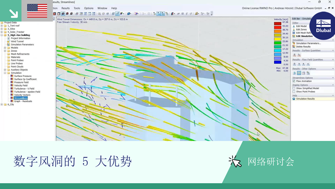Select Mesh Refinements folder in tree
The image size is (335, 189).
(20, 54)
